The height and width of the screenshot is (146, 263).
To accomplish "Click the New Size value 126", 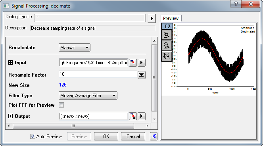I will point(63,85).
